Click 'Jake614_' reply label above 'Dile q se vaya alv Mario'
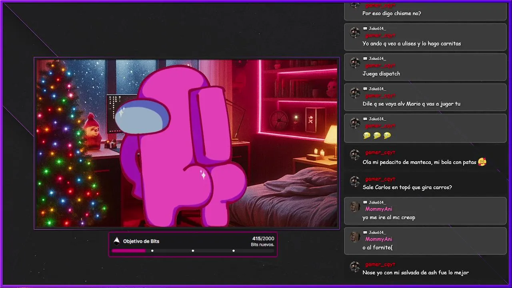The width and height of the screenshot is (512, 288). click(x=377, y=89)
